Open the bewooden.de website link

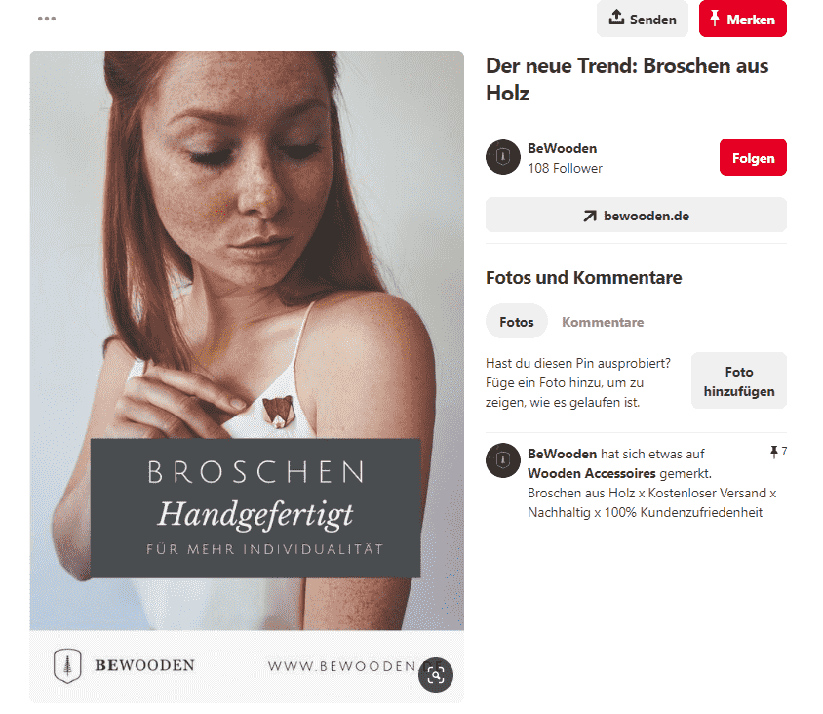(636, 215)
